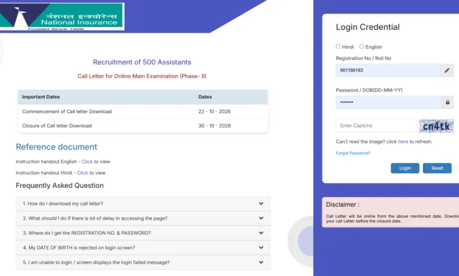The height and width of the screenshot is (276, 459).
Task: Click the captcha image cn4tk
Action: (436, 126)
